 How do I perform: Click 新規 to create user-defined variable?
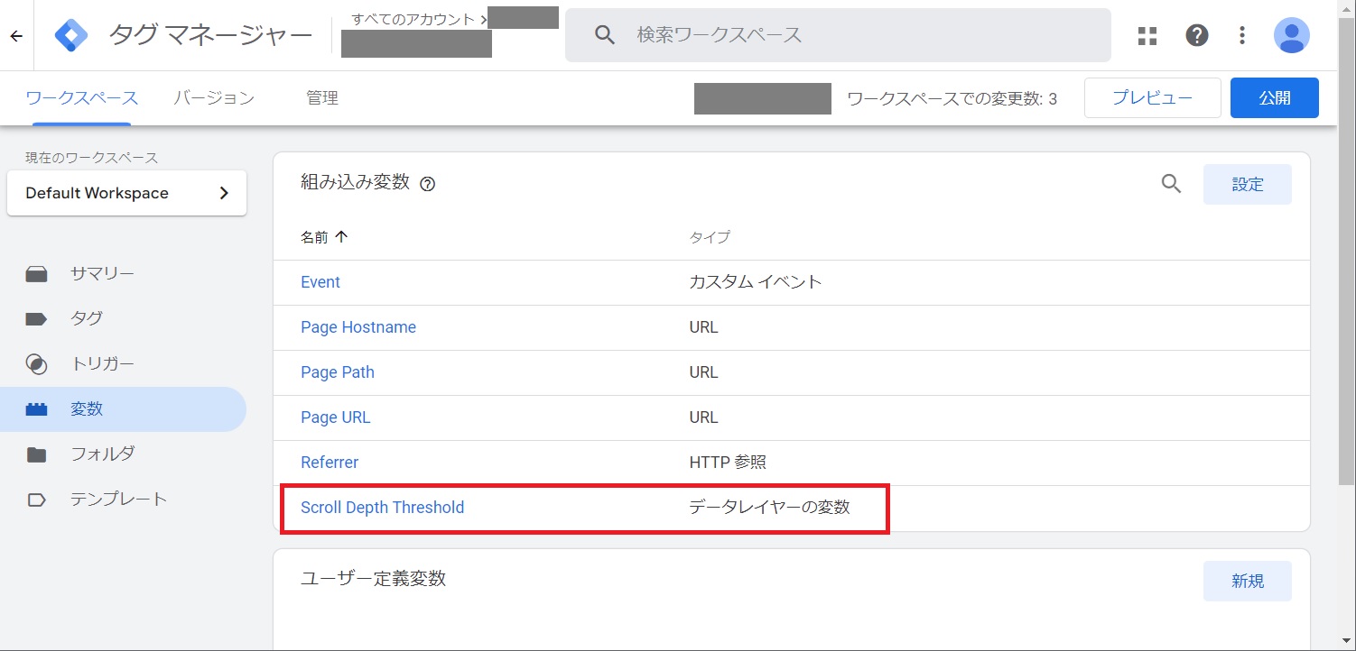[x=1248, y=582]
